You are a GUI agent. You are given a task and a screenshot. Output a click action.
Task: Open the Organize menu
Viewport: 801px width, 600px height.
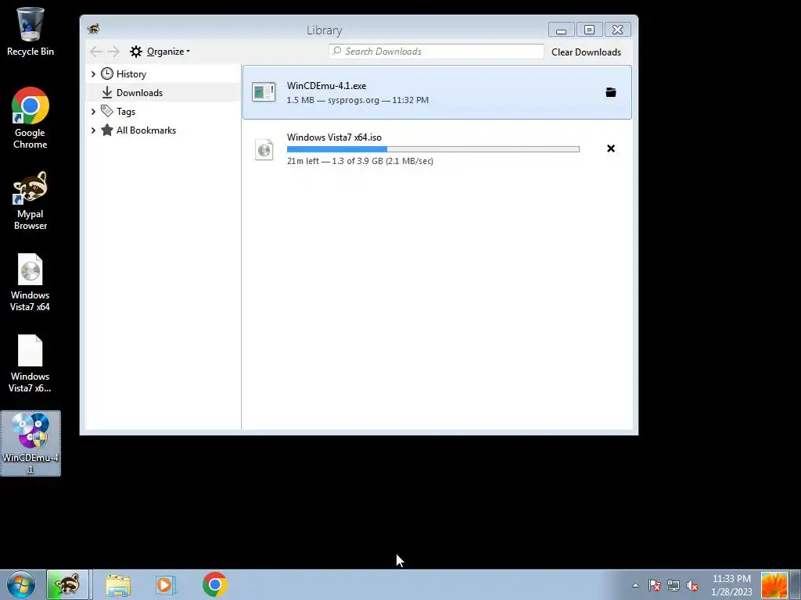(160, 52)
